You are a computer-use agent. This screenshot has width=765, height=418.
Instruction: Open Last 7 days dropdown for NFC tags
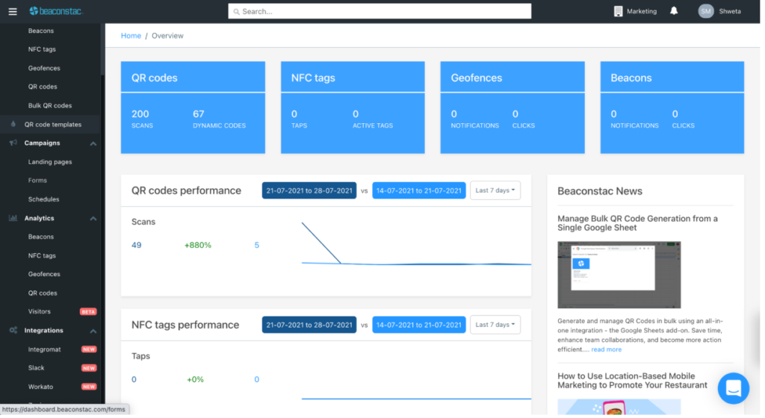pyautogui.click(x=495, y=325)
